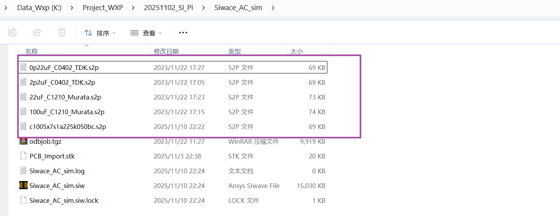The height and width of the screenshot is (216, 560).
Task: Open the 查看 view dropdown
Action: click(x=146, y=33)
